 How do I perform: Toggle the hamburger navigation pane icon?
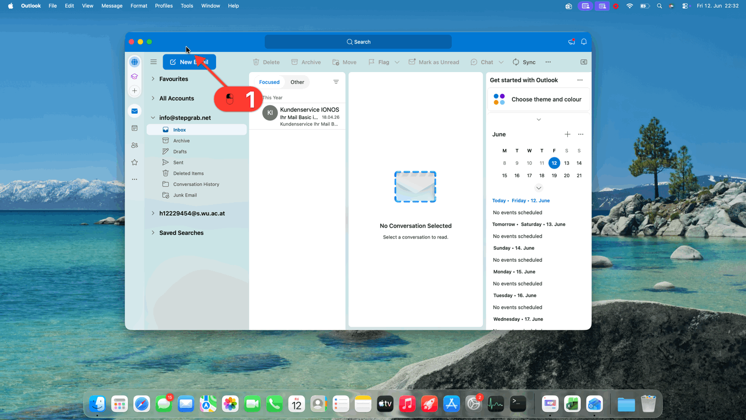click(153, 62)
